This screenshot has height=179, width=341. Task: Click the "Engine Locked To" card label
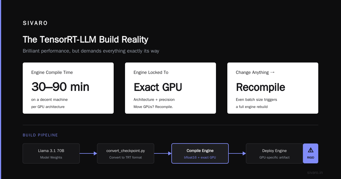(x=151, y=72)
